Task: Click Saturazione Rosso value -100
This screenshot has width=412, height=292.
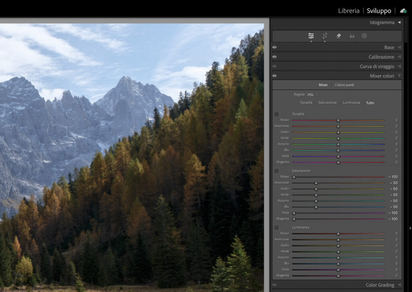Action: [393, 177]
